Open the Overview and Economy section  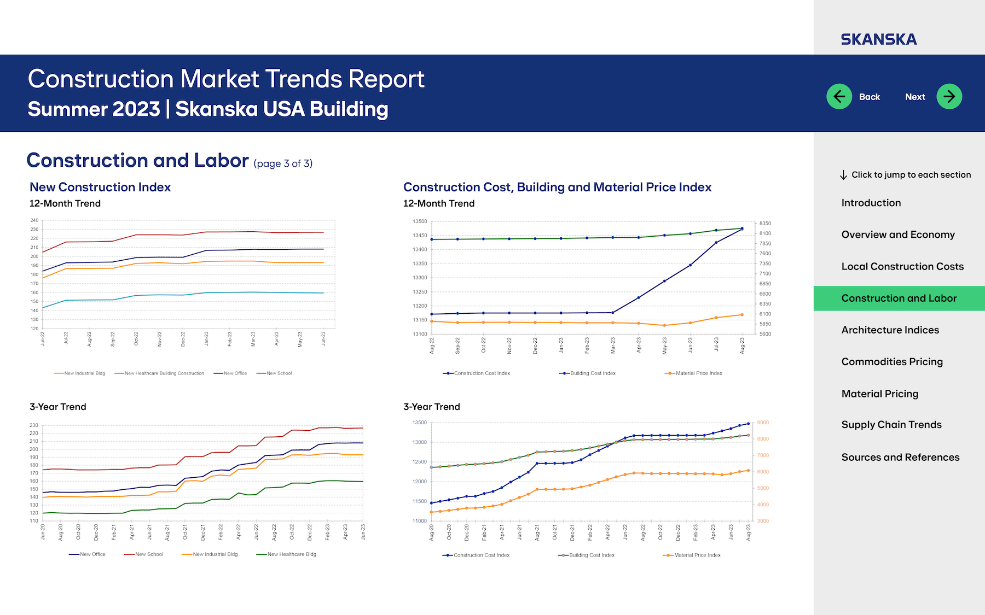click(x=898, y=235)
